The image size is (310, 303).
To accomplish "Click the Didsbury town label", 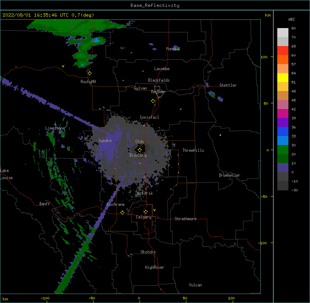I will click(138, 155).
